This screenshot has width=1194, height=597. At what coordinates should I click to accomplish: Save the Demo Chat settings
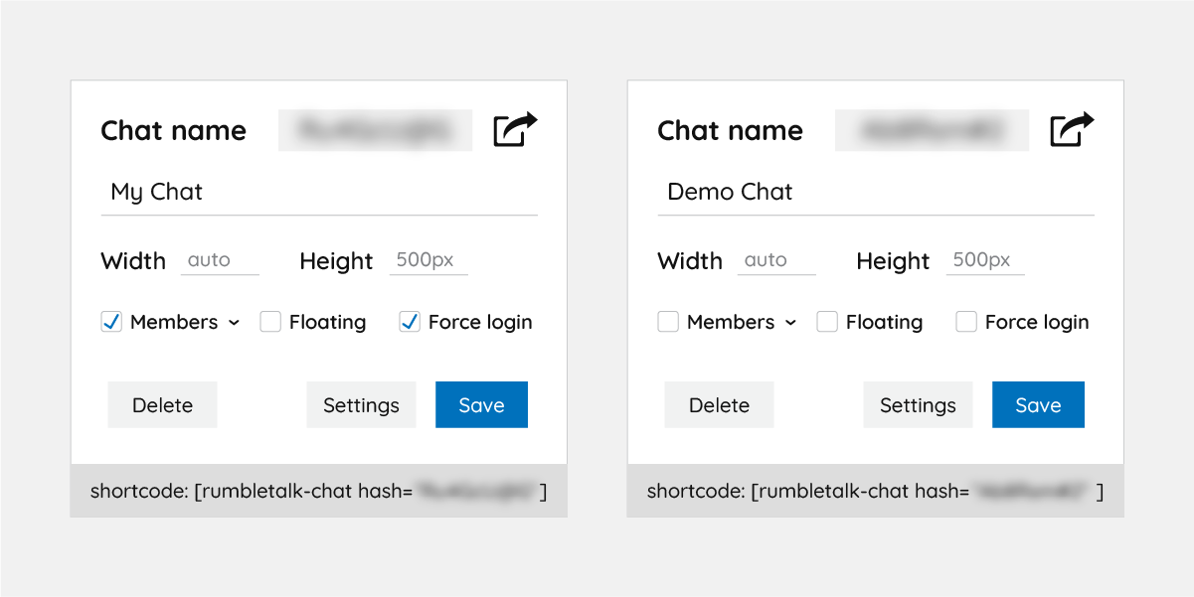pyautogui.click(x=1038, y=404)
